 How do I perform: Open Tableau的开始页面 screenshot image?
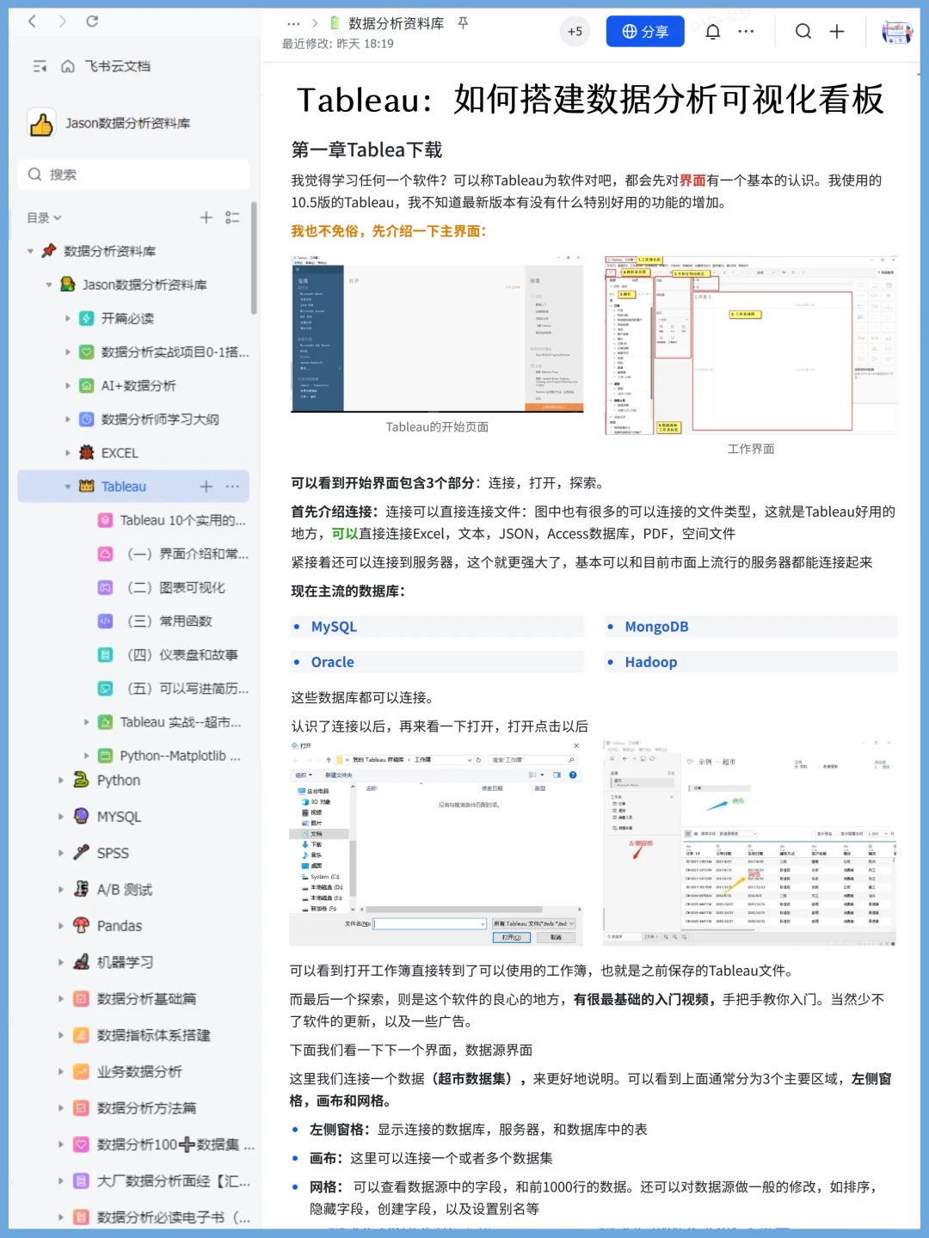(437, 334)
